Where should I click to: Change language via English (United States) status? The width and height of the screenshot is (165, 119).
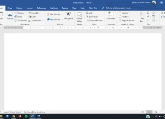[x=12, y=112]
